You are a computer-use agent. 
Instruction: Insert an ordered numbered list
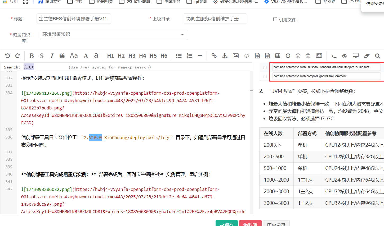tap(190, 56)
